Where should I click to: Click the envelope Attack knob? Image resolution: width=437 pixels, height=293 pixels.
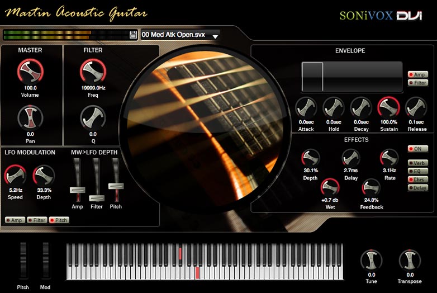click(306, 107)
